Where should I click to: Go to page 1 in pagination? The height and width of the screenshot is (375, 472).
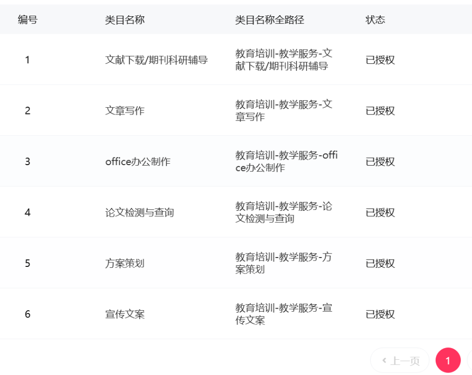tap(448, 361)
